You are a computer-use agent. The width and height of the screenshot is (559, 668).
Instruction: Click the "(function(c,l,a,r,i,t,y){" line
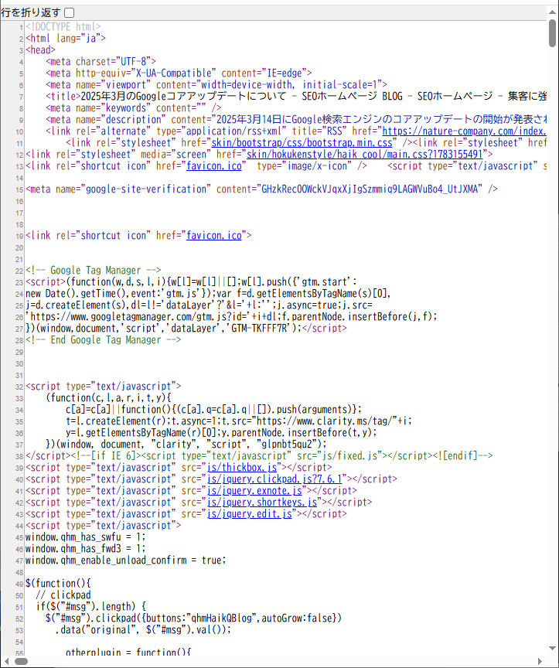[109, 398]
